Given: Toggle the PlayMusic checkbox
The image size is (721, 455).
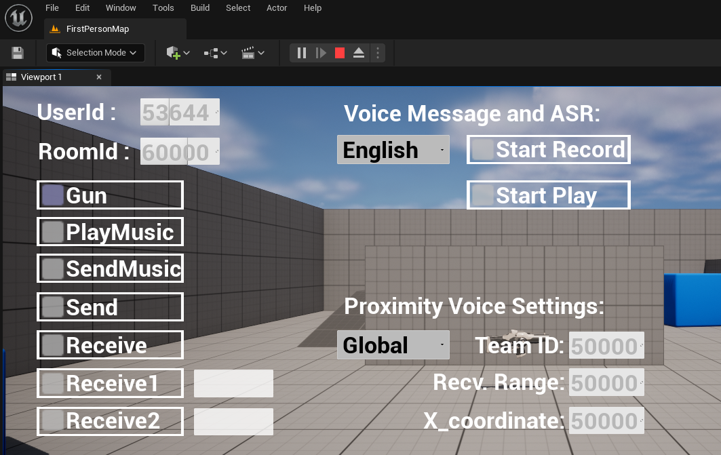Looking at the screenshot, I should click(52, 232).
